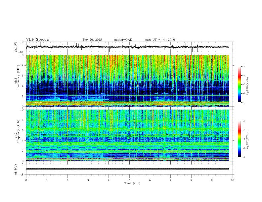Click the ch.1 voltage waveform trace

[128, 47]
